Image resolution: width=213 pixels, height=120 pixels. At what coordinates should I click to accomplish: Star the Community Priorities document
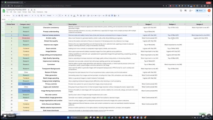click(29, 10)
